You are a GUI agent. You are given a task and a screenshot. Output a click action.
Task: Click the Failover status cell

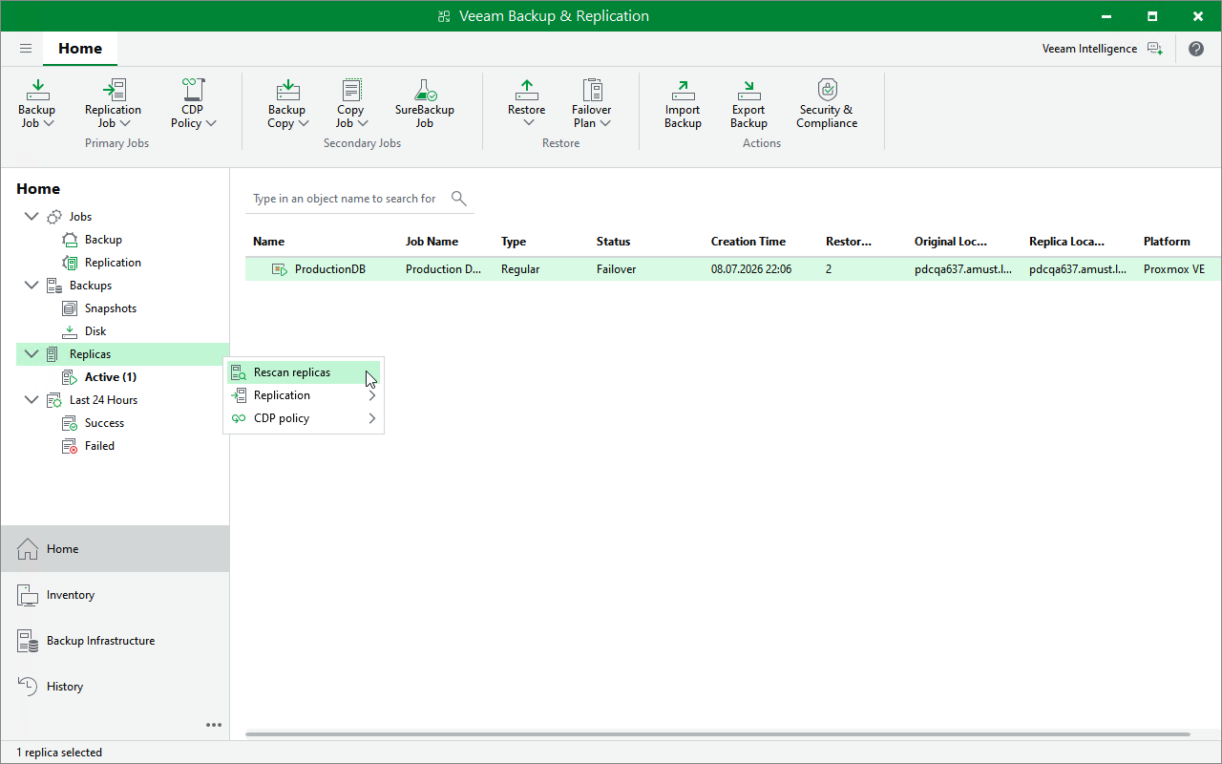click(616, 269)
